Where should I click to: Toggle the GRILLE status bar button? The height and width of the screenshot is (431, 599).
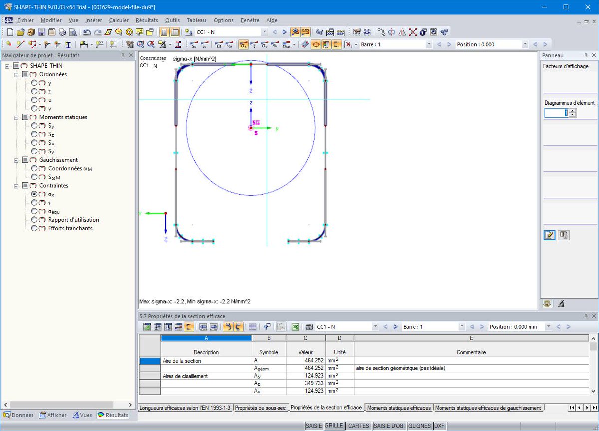pyautogui.click(x=334, y=426)
